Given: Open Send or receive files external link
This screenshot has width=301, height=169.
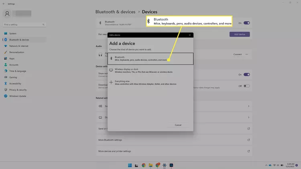Looking at the screenshot, I should tap(248, 129).
